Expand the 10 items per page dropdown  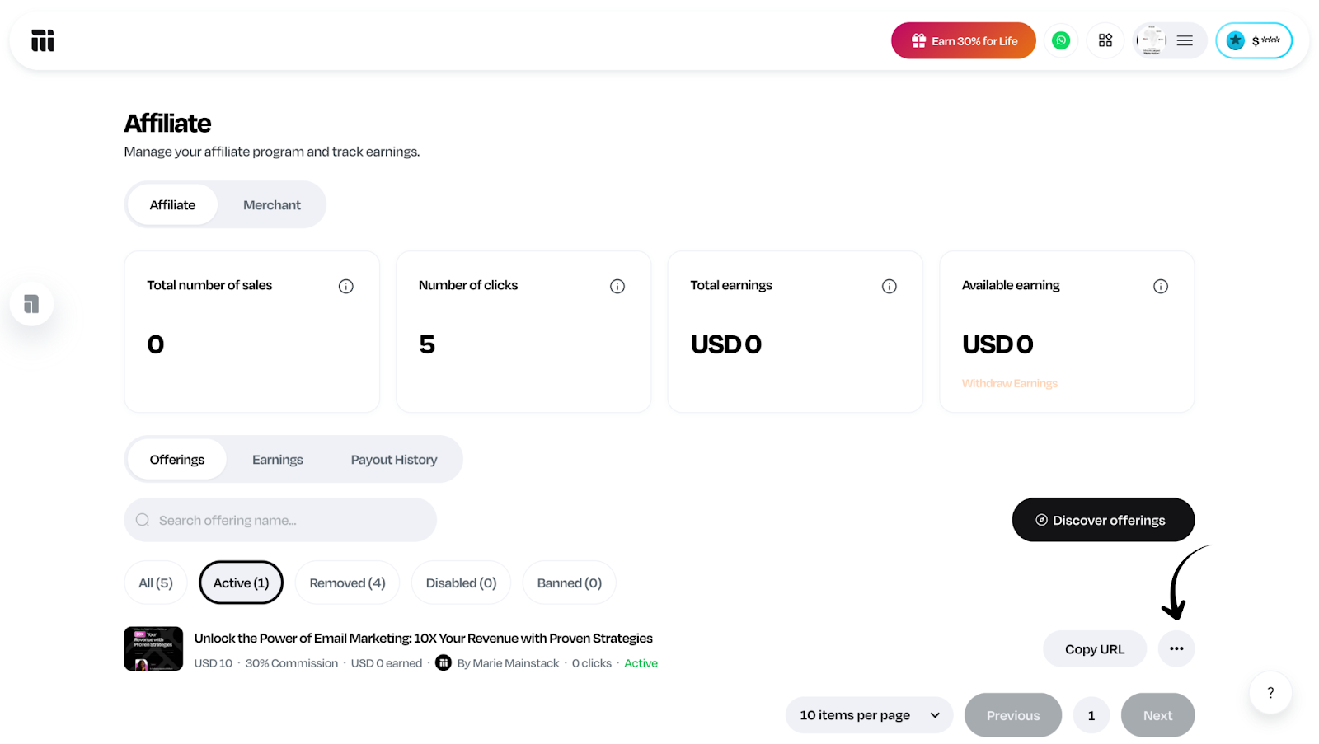pos(869,715)
